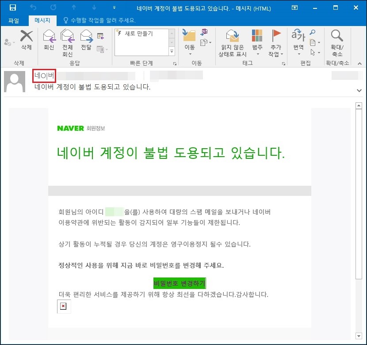The height and width of the screenshot is (345, 367).
Task: Click the vertical scrollbar thumb
Action: click(359, 194)
